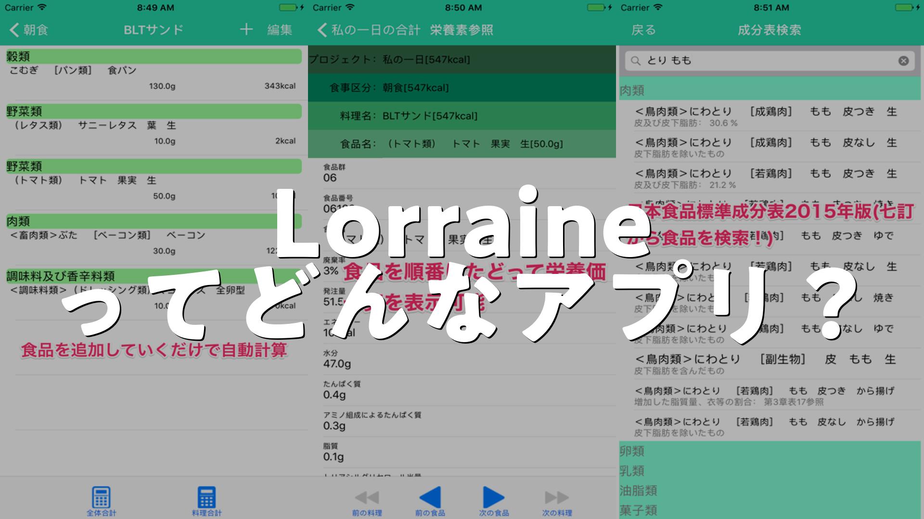The image size is (924, 519).
Task: Tap 次の料理 fast-forward icon
Action: pos(557,503)
